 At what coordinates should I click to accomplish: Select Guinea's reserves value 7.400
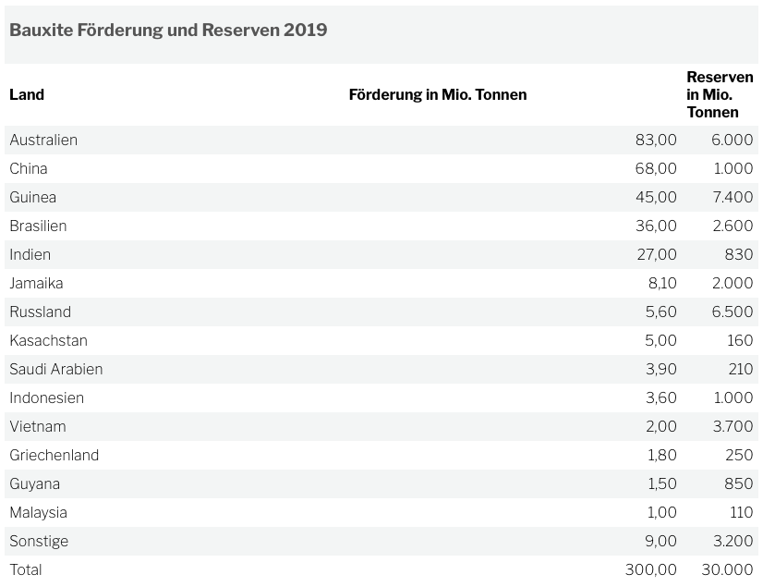click(x=733, y=198)
